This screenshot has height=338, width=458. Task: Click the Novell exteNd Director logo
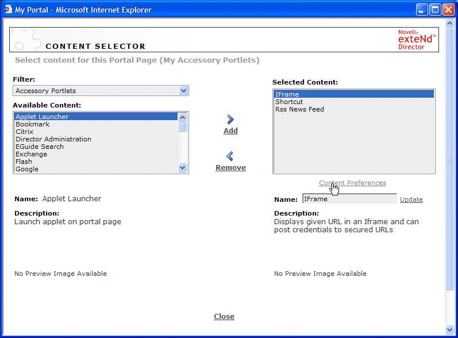coord(417,40)
